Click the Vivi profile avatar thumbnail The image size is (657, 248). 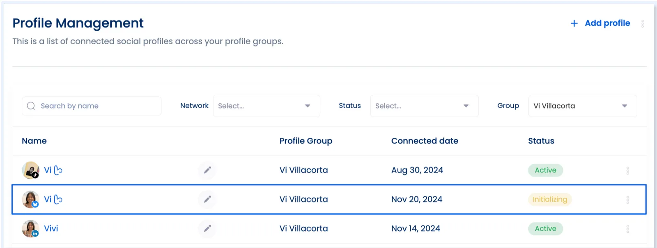(30, 228)
